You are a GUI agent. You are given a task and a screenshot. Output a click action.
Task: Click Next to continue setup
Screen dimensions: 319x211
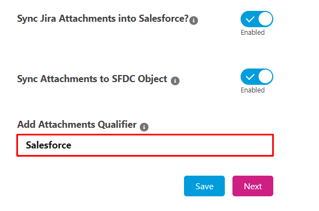[253, 186]
